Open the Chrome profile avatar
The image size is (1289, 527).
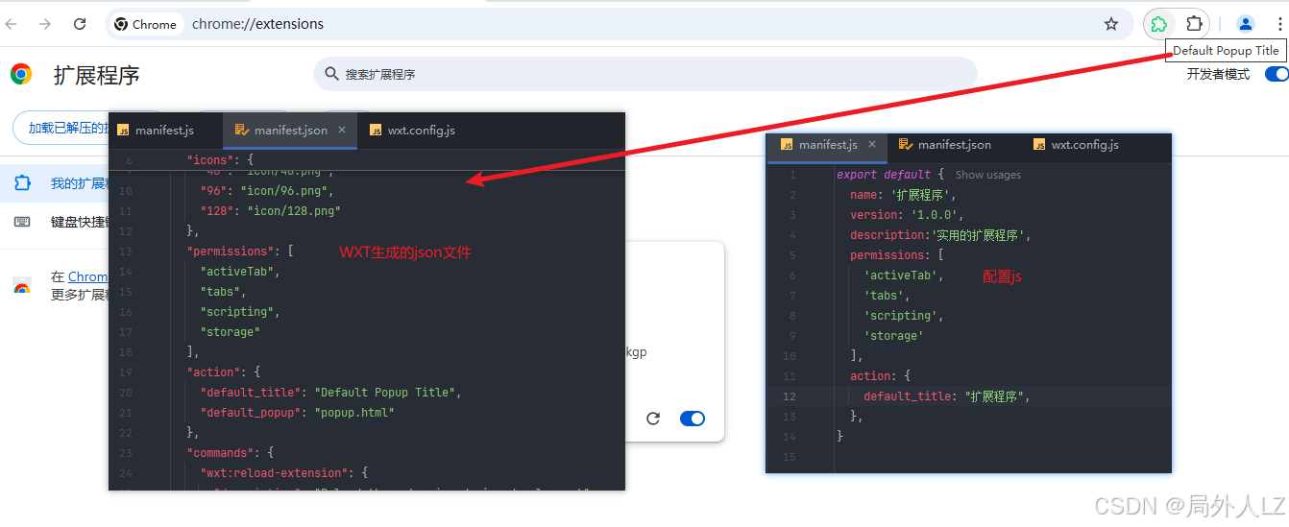1246,24
